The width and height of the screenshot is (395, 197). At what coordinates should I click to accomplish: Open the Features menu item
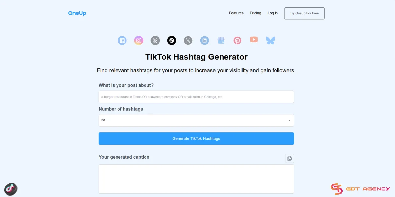(x=236, y=13)
